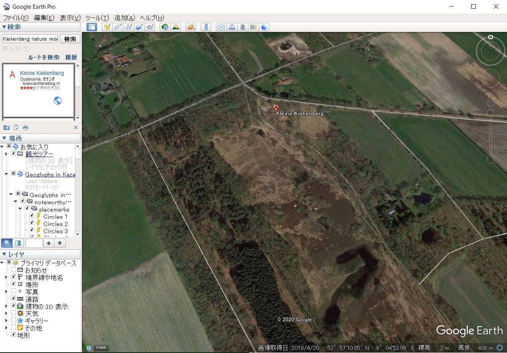Open the Kleine Kiekenberg result link
Screen dimensions: 507x353
(42, 73)
